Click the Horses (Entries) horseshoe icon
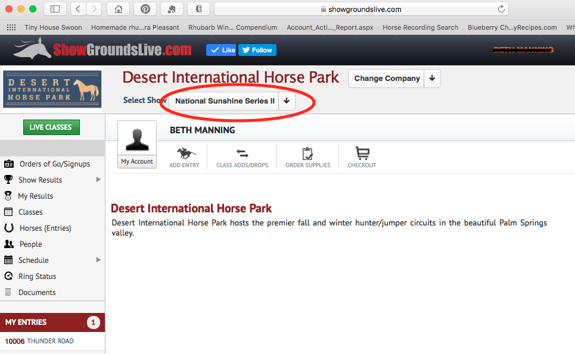The image size is (575, 354). click(9, 228)
